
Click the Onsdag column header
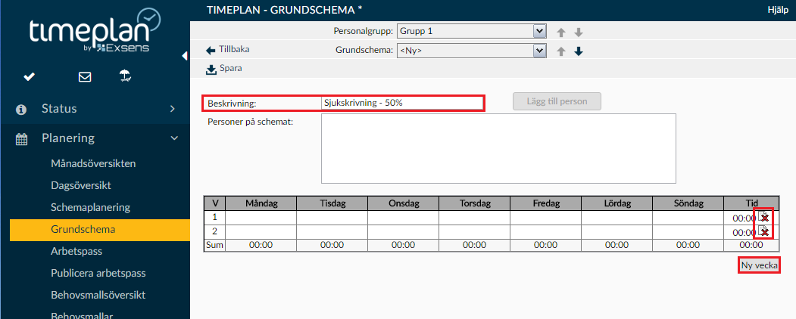404,203
